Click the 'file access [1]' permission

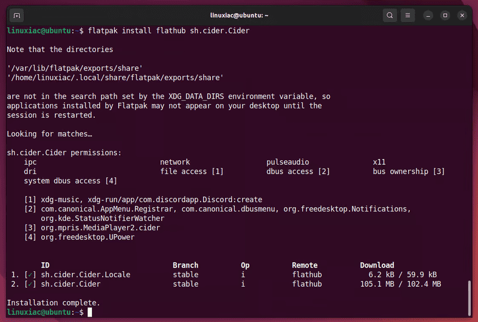pyautogui.click(x=192, y=172)
